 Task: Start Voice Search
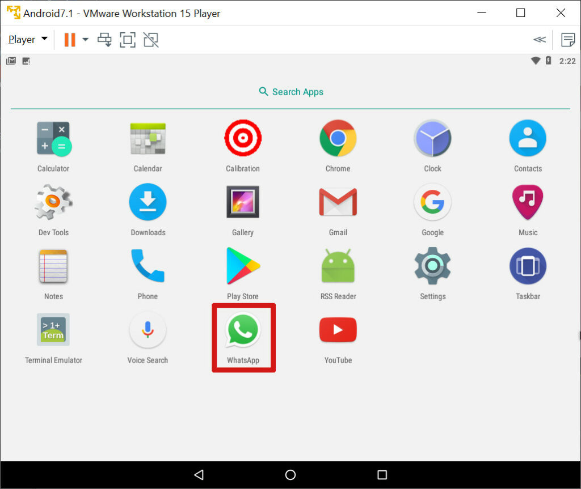(148, 330)
